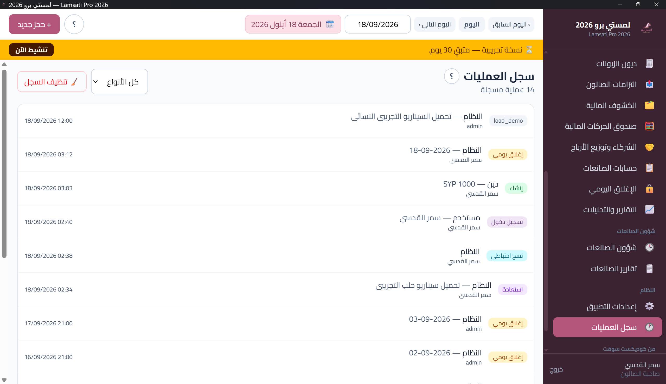The image size is (666, 384).
Task: Open the notepad icon for تقارير الصانعات
Action: 649,268
